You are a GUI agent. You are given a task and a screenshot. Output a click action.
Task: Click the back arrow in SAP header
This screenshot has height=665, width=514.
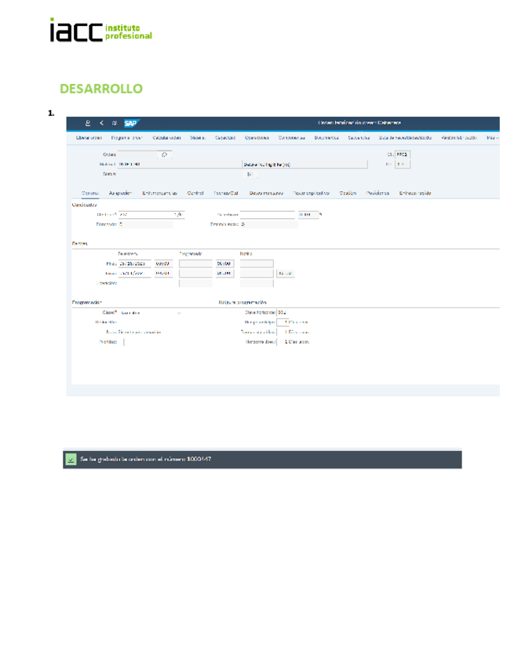pos(101,123)
